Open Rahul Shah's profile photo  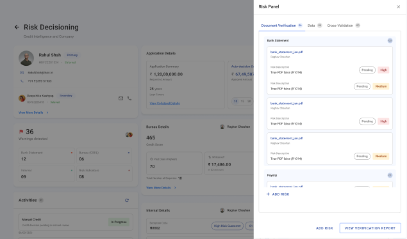(x=26, y=58)
